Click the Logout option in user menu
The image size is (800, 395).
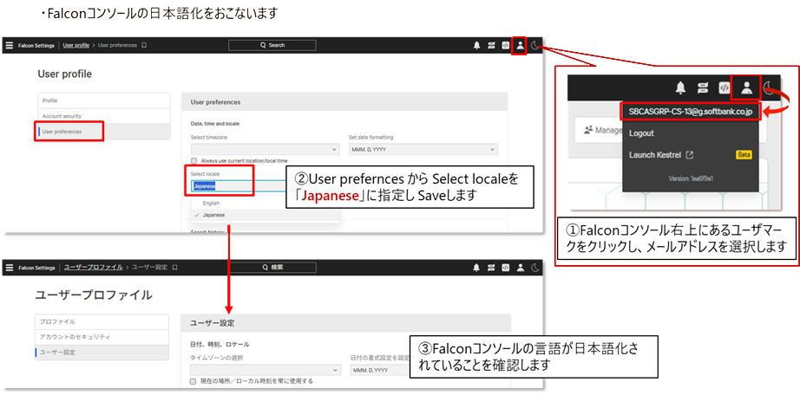641,133
